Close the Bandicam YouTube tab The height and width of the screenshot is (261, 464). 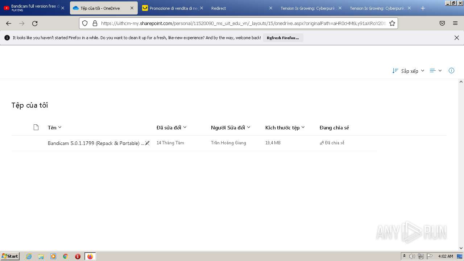click(x=63, y=8)
